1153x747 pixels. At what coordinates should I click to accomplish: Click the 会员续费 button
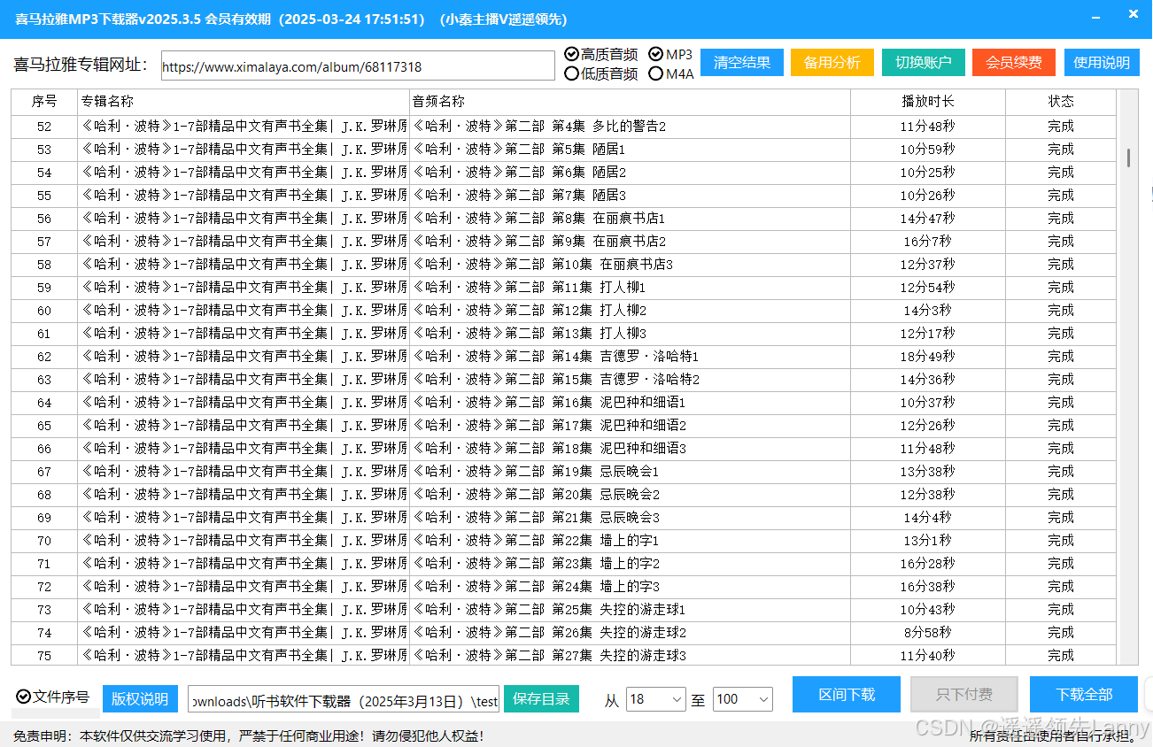tap(1013, 62)
